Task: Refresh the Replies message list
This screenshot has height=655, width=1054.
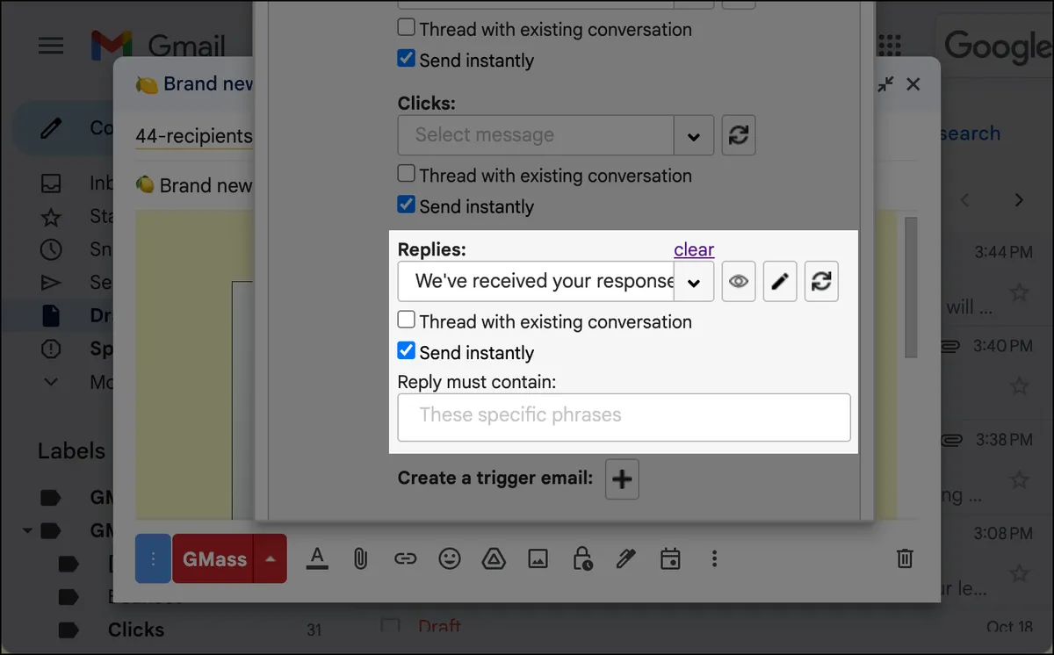Action: tap(821, 282)
